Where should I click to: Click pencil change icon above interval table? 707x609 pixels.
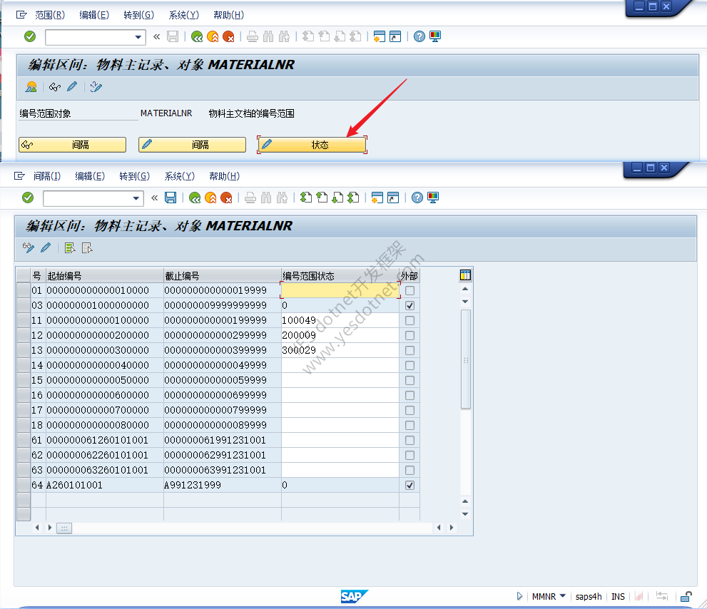pos(46,247)
